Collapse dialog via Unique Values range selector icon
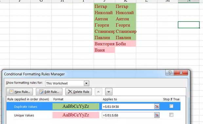Image resolution: width=203 pixels, height=124 pixels. click(157, 115)
